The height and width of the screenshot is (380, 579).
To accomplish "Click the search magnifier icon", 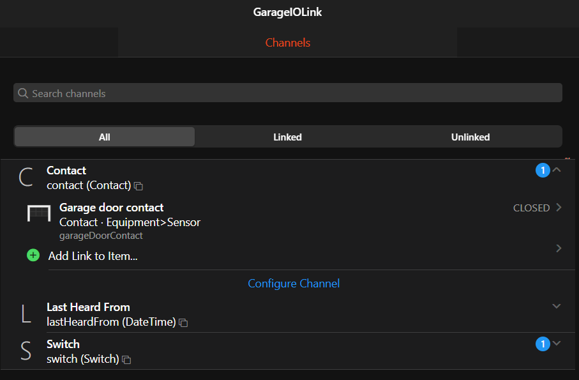I will click(x=24, y=93).
